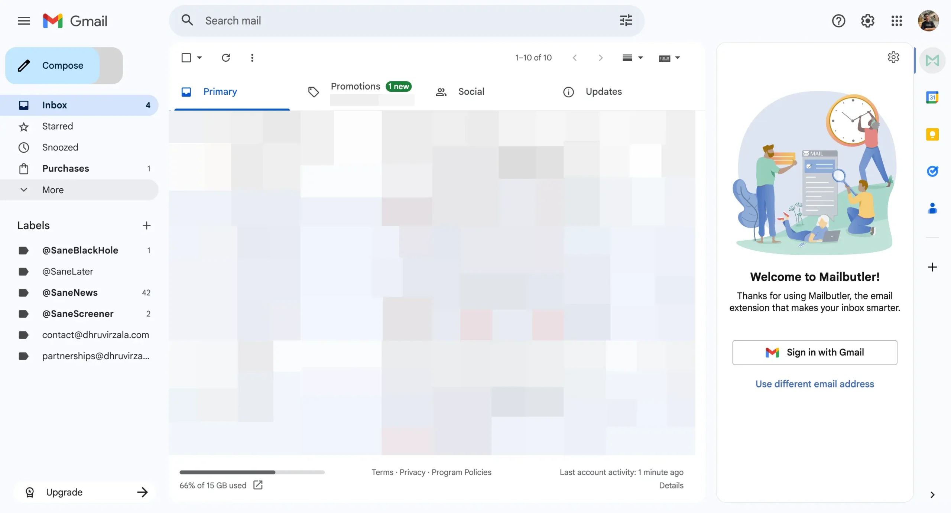Viewport: 951px width, 513px height.
Task: Open Gmail settings gear
Action: pyautogui.click(x=867, y=21)
